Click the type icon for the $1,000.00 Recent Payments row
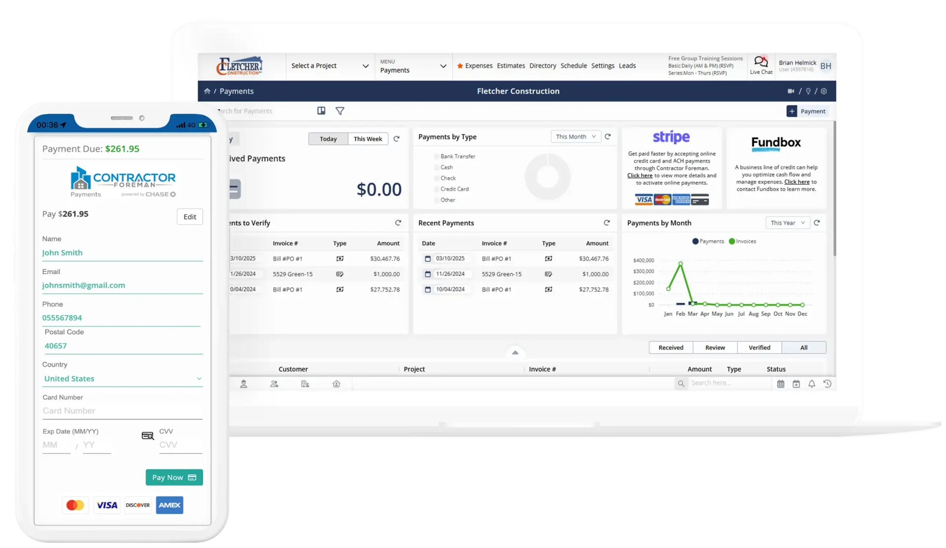 pyautogui.click(x=548, y=274)
